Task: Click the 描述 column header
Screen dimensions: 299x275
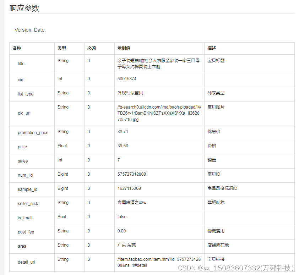Action: point(212,48)
